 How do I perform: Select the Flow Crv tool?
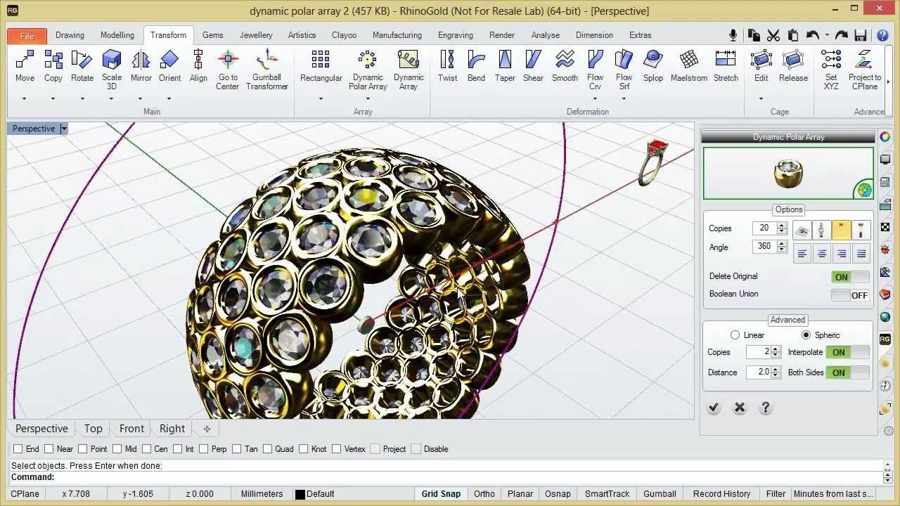(595, 60)
